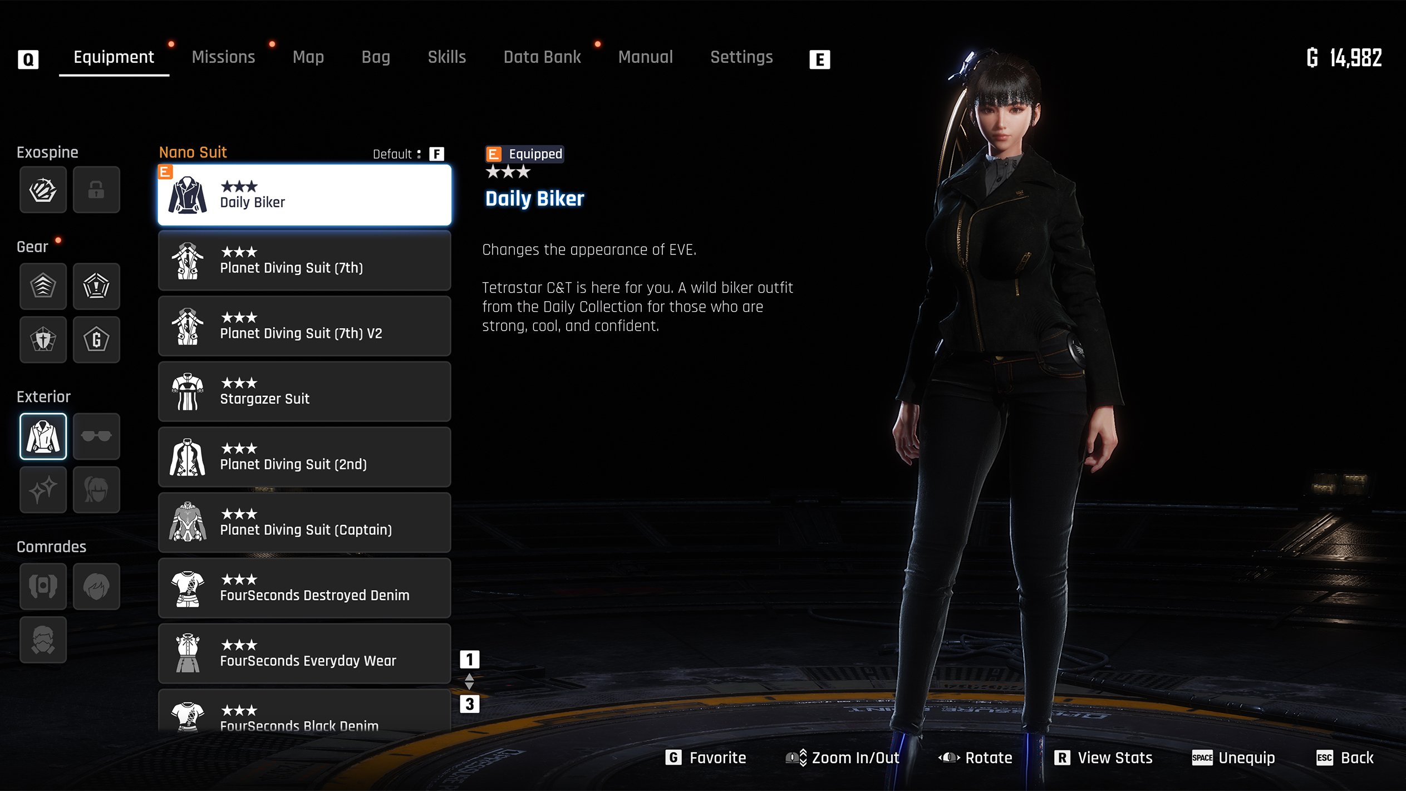Click the page scroll arrows beside list

tap(469, 681)
